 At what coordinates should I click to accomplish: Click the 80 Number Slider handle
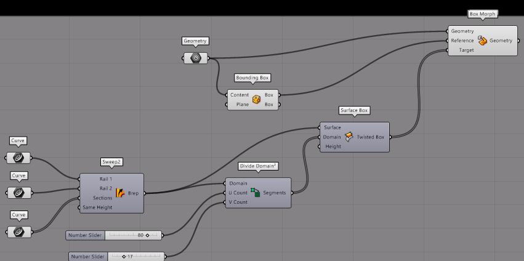click(x=147, y=235)
